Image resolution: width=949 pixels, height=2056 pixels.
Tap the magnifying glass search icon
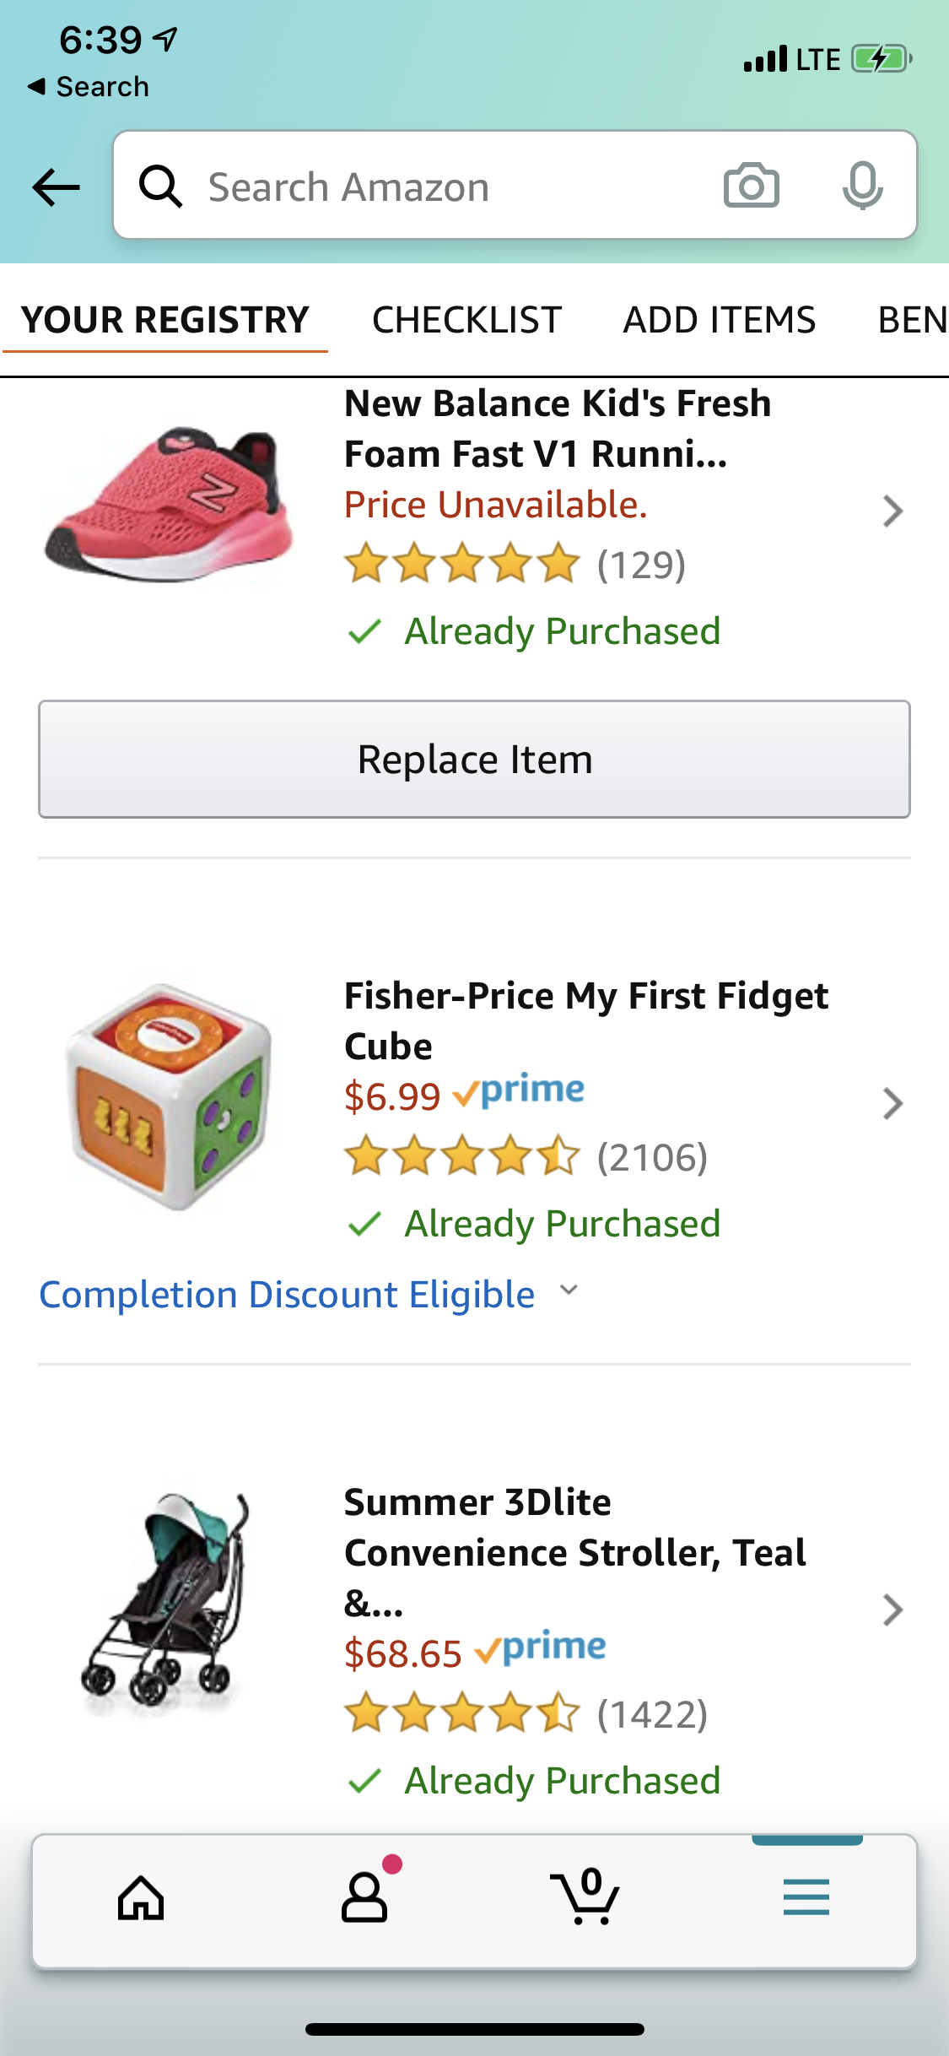[x=160, y=187]
